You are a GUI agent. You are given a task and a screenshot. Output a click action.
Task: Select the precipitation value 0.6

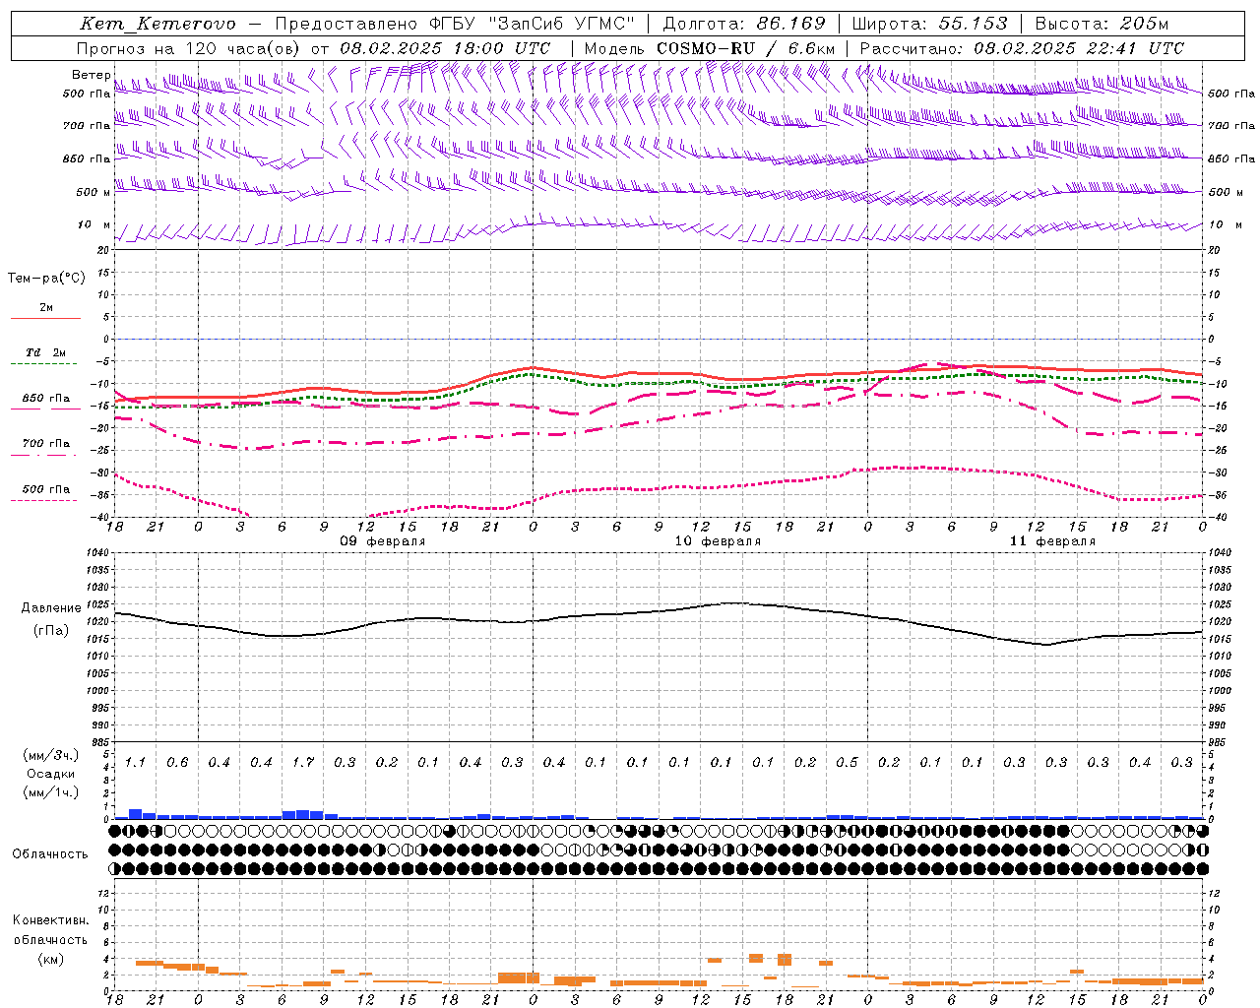177,762
